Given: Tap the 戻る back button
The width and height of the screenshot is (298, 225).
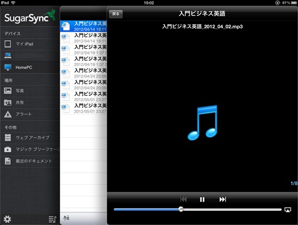Looking at the screenshot, I should pyautogui.click(x=116, y=14).
